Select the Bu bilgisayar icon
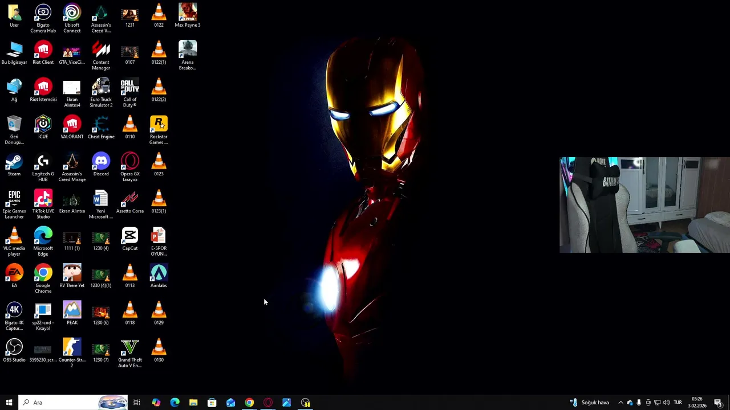 point(14,54)
